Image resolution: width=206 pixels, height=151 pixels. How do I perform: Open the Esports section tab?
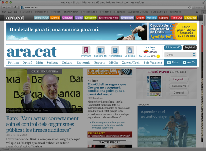100,63
